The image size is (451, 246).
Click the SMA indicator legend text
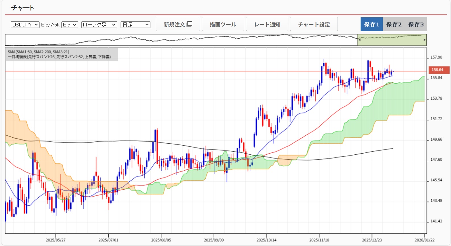(38, 52)
